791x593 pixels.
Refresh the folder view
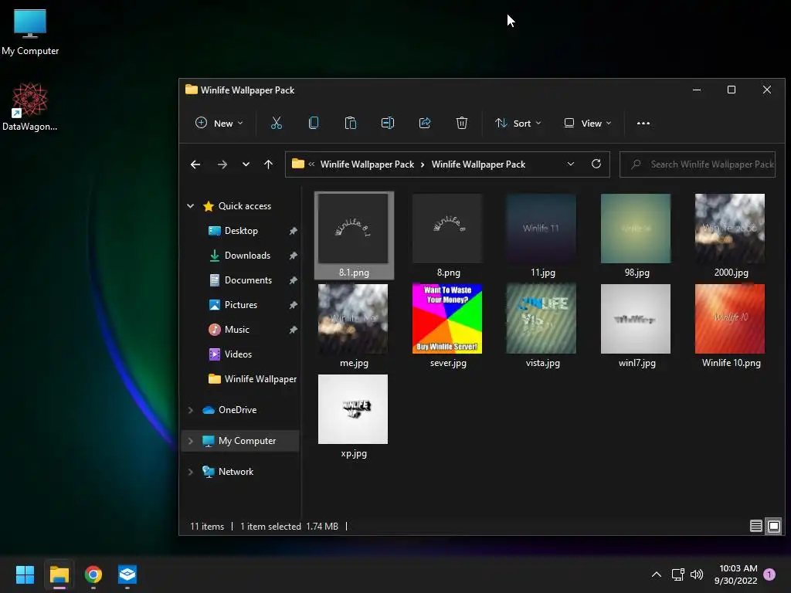coord(596,164)
